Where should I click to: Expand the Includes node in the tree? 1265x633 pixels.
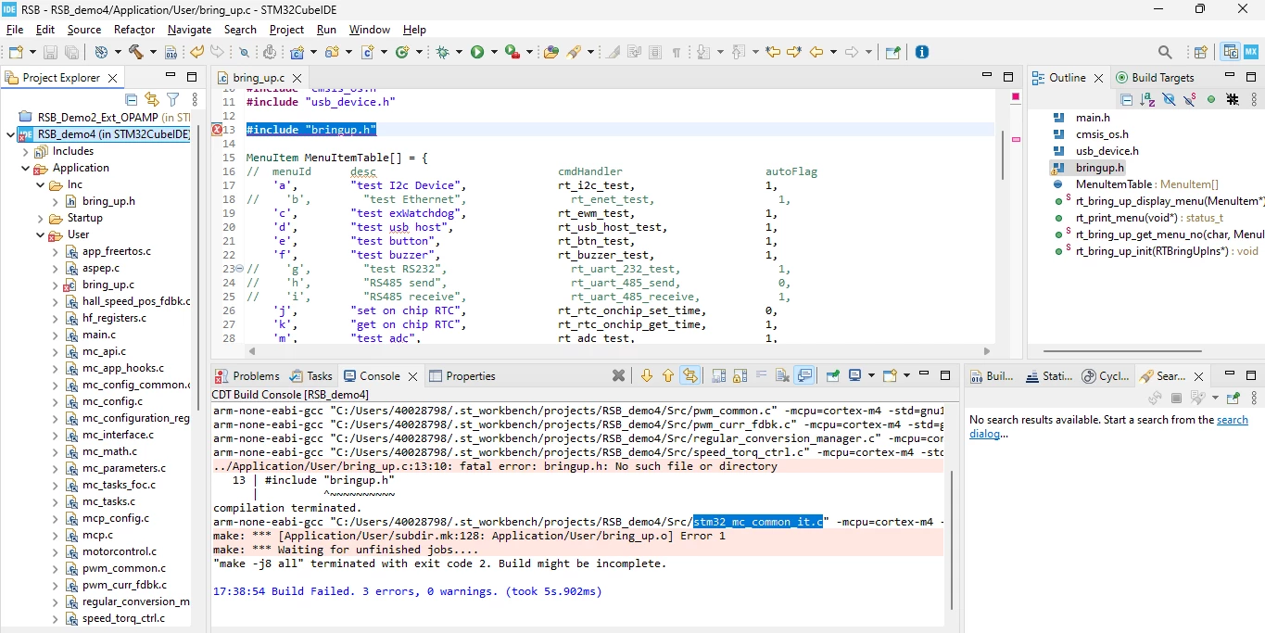pos(25,151)
